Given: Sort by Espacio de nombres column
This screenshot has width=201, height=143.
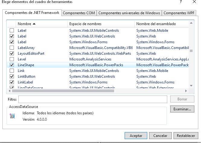Looking at the screenshot, I should (x=101, y=24).
